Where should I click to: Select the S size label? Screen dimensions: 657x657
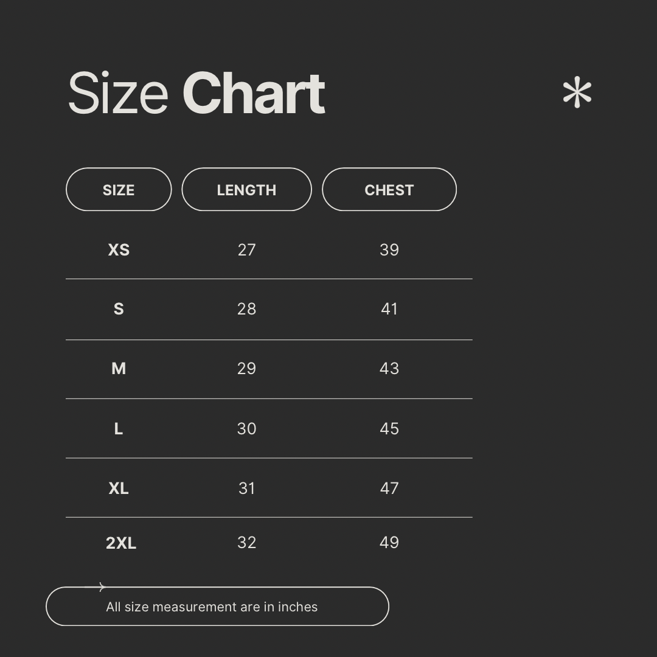coord(119,309)
